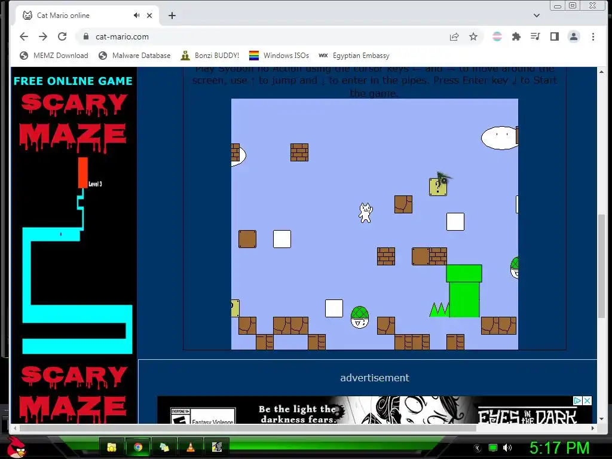Viewport: 612px width, 459px height.
Task: Click the horizontal scrollbar right arrow
Action: point(593,428)
